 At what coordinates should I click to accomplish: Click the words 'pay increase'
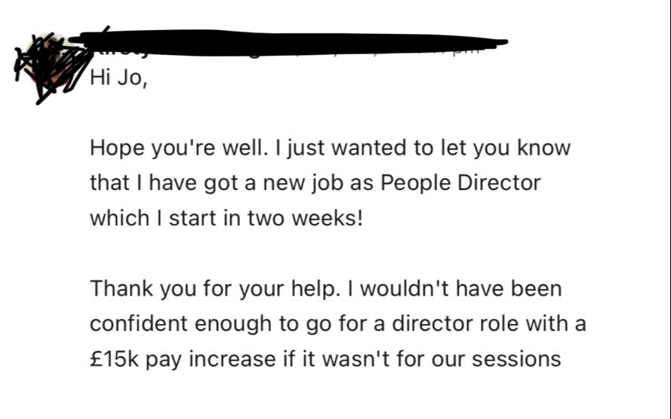211,359
